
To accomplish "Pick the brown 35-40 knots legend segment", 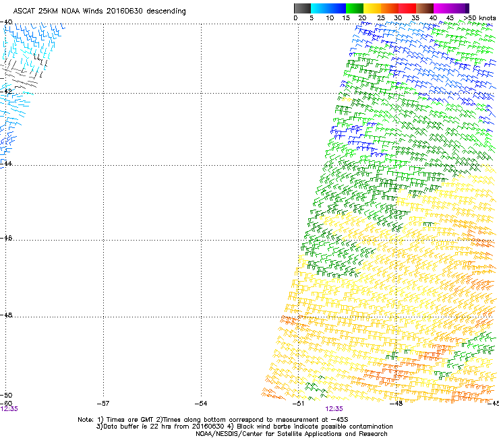I will [x=425, y=8].
